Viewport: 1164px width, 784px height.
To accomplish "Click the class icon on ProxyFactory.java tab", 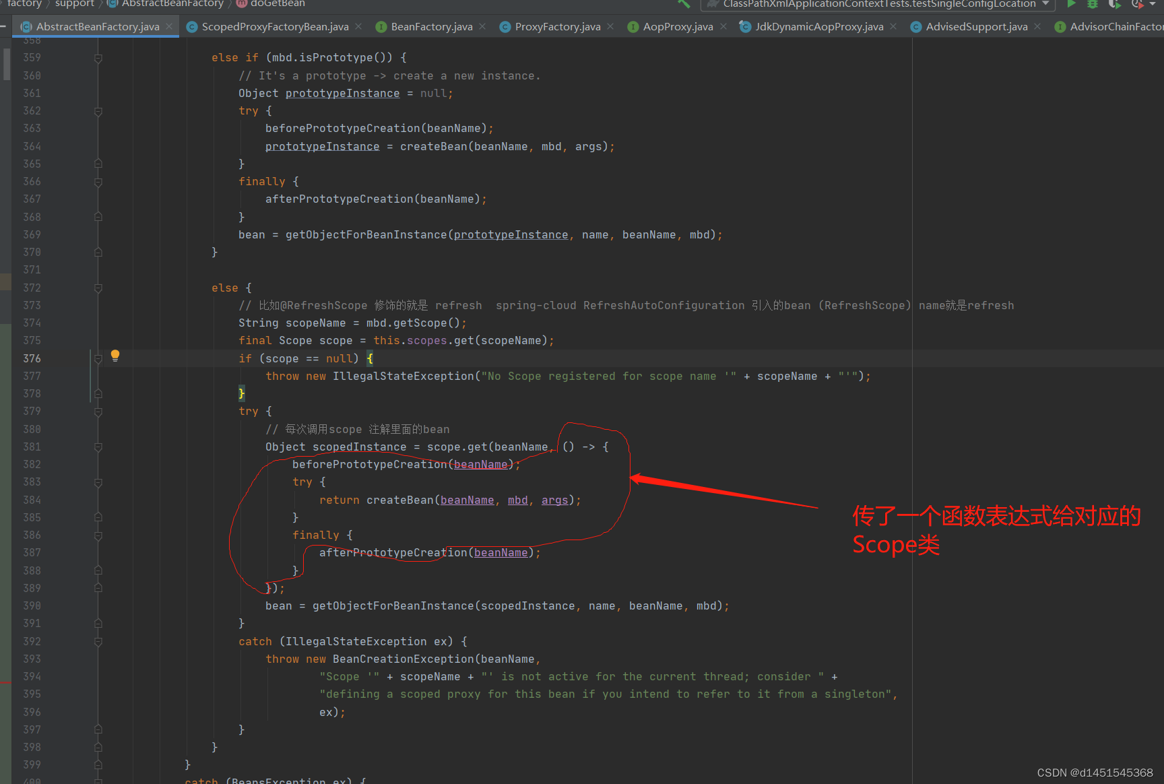I will tap(505, 27).
